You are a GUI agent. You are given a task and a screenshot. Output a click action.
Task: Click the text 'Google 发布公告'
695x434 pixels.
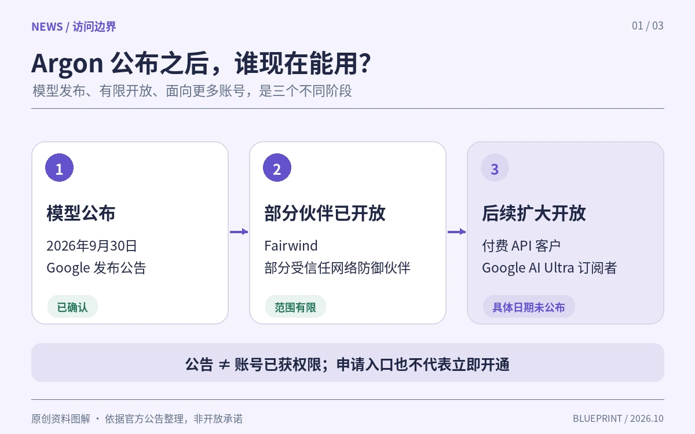click(96, 268)
